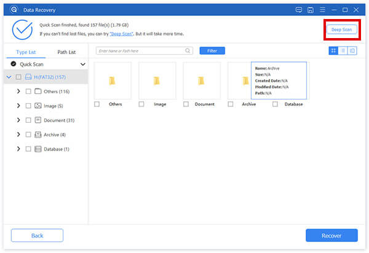Switch to thumbnail grid view

pos(333,50)
